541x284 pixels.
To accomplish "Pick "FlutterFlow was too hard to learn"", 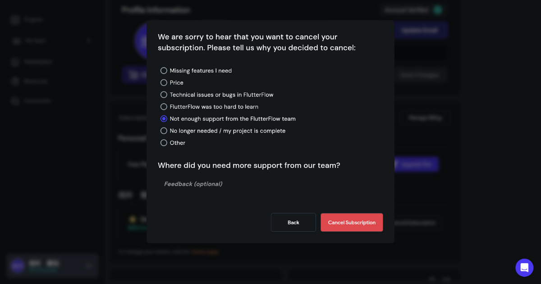I will 164,107.
